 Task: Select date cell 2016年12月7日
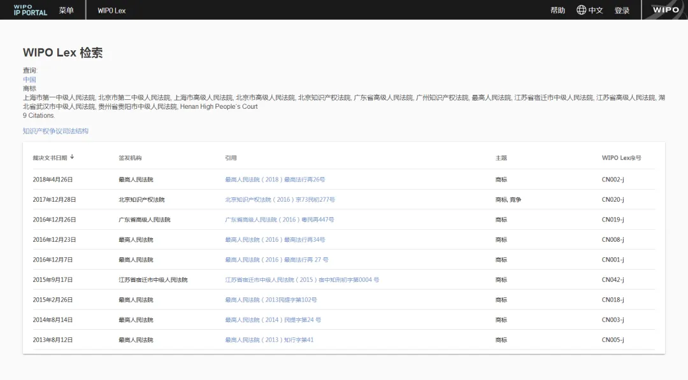[53, 260]
